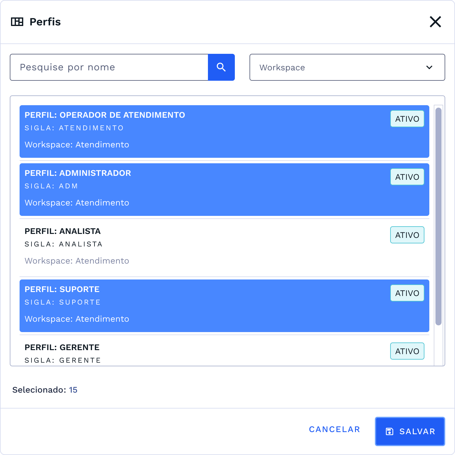Click the profile list scrollbar
The image size is (455, 455).
[438, 214]
